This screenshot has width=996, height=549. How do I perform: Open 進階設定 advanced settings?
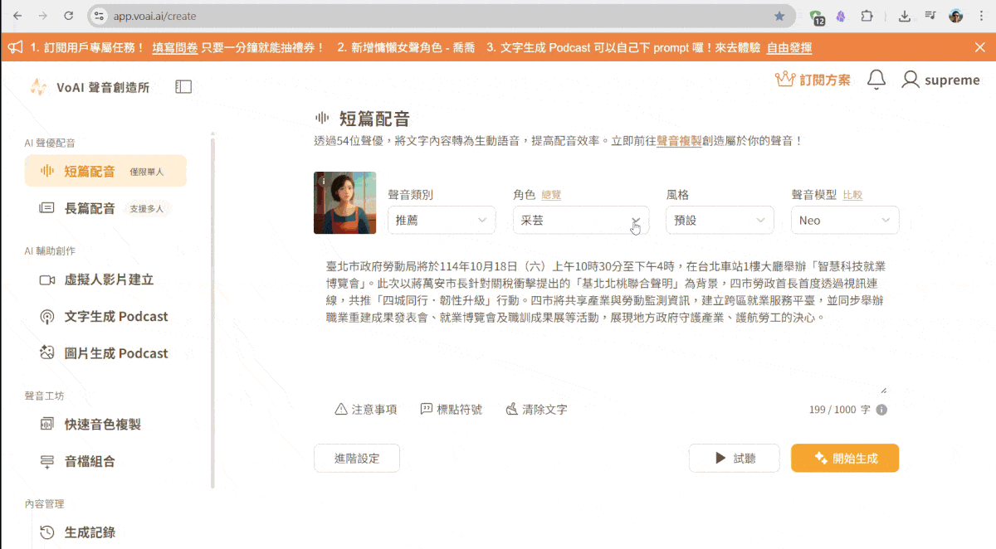(x=357, y=458)
